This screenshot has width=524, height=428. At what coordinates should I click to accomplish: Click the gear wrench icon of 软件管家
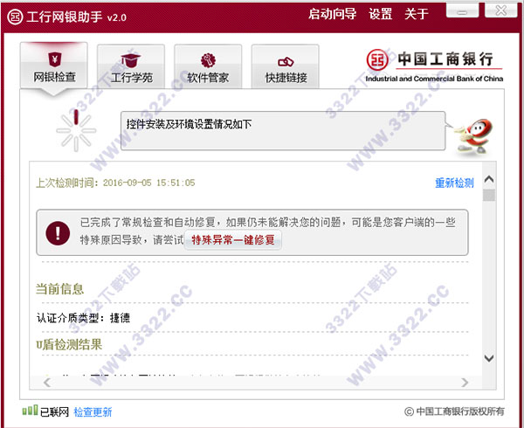point(208,60)
